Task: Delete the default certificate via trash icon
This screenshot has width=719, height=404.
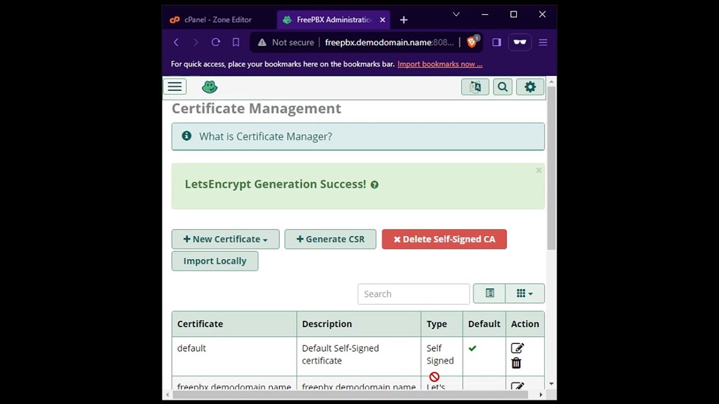Action: click(516, 364)
